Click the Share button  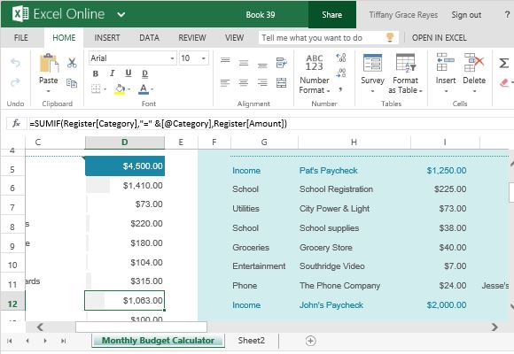pos(331,15)
